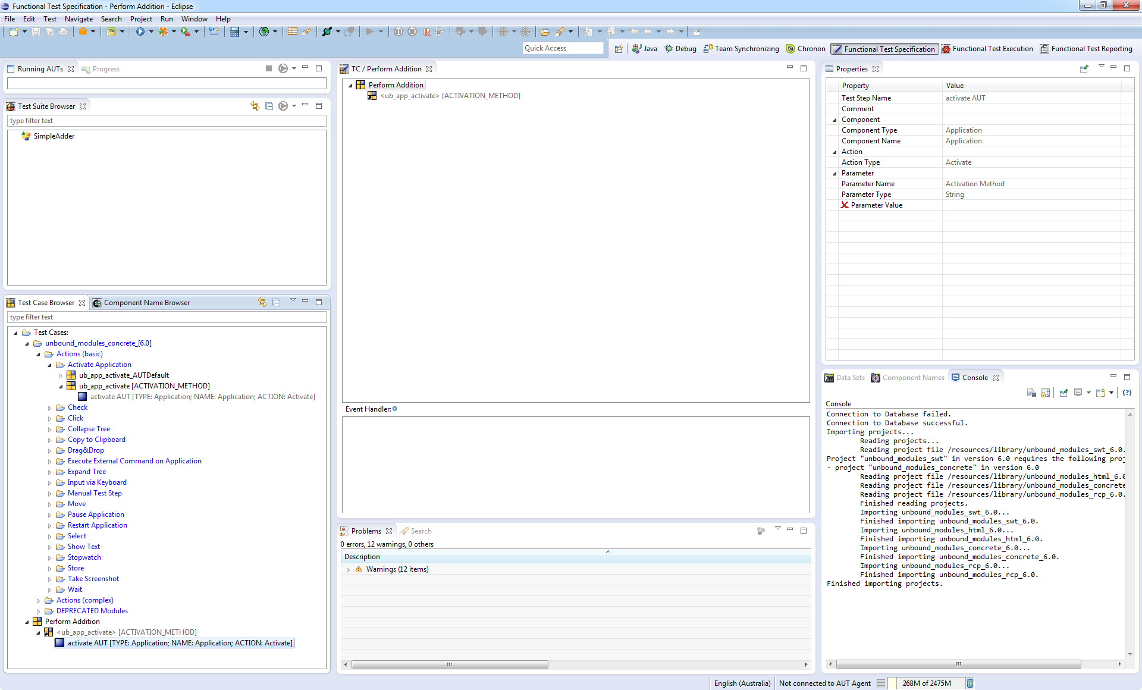Click the Parameter Value property row
This screenshot has height=690, width=1142.
coord(980,205)
